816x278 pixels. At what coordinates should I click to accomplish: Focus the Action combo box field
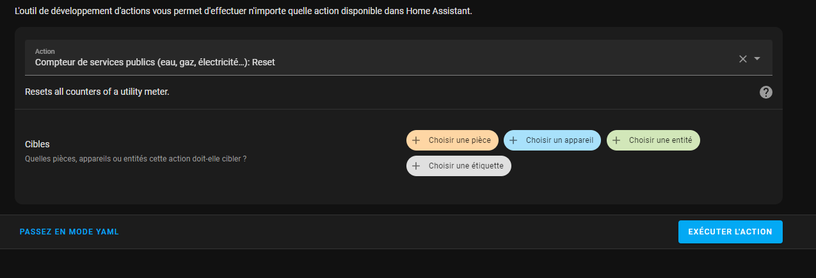tap(399, 58)
